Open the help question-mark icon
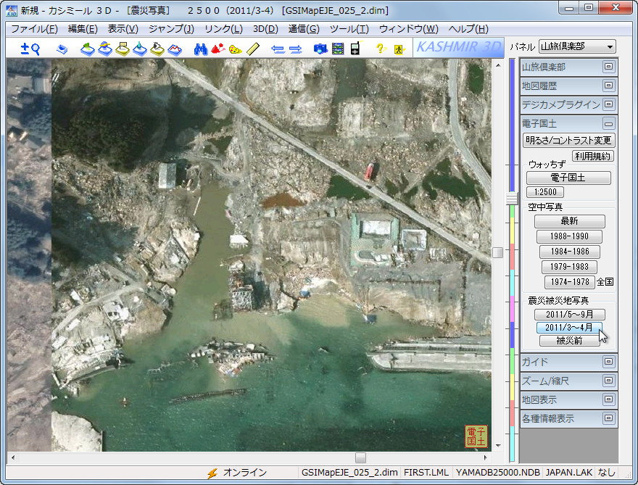 click(x=379, y=48)
